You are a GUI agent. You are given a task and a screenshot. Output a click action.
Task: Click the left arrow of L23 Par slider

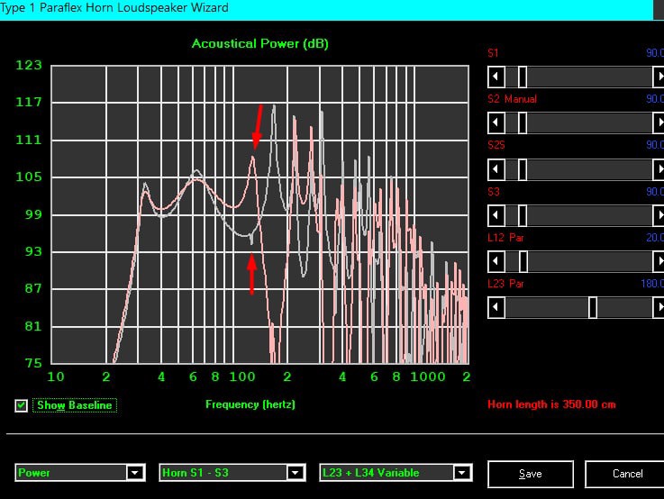point(496,308)
